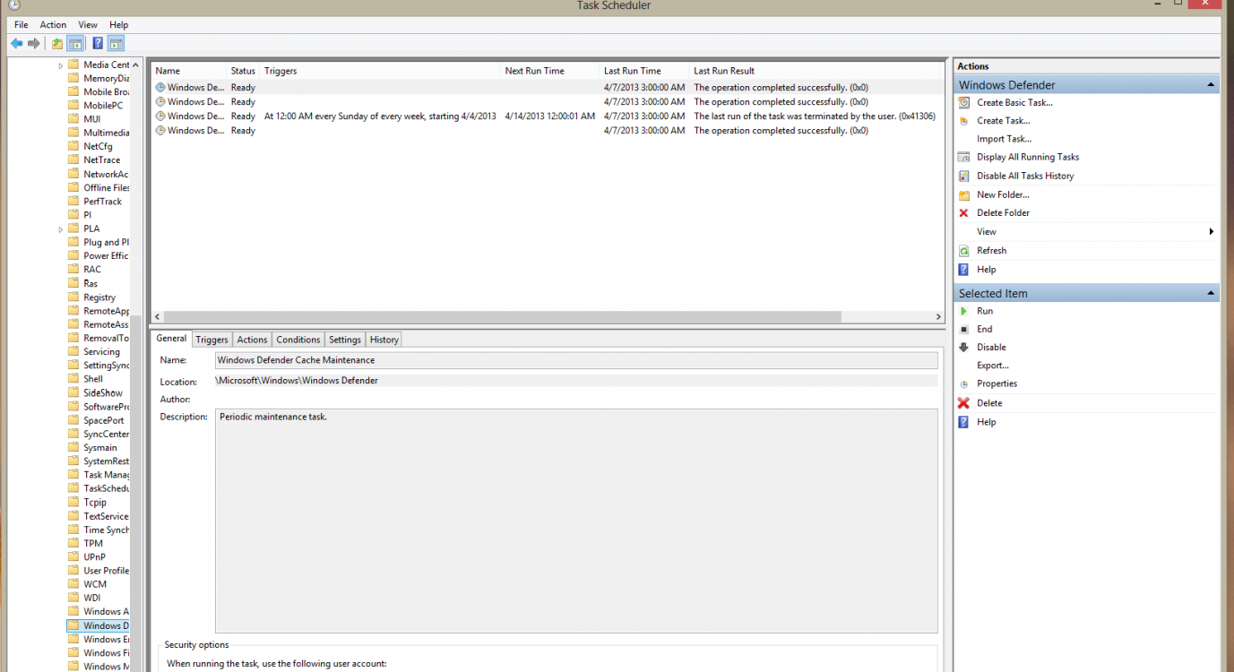
Task: Select the Registry folder in tree
Action: [x=92, y=297]
